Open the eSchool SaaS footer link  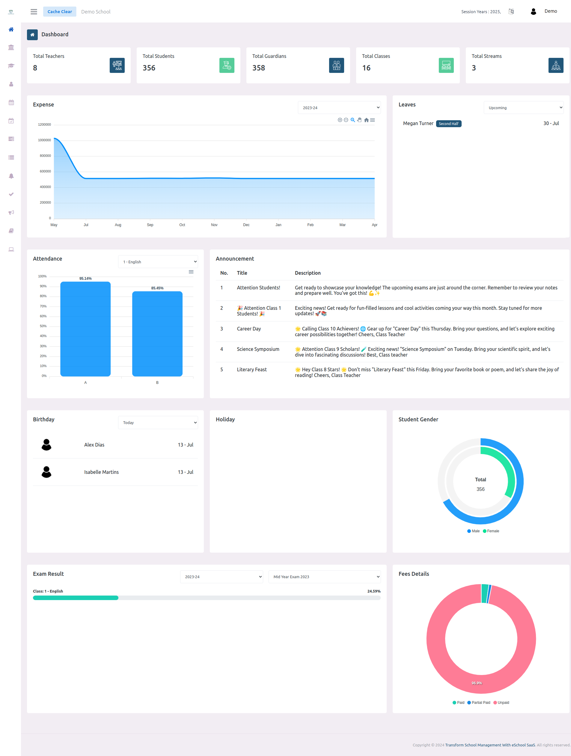click(490, 745)
